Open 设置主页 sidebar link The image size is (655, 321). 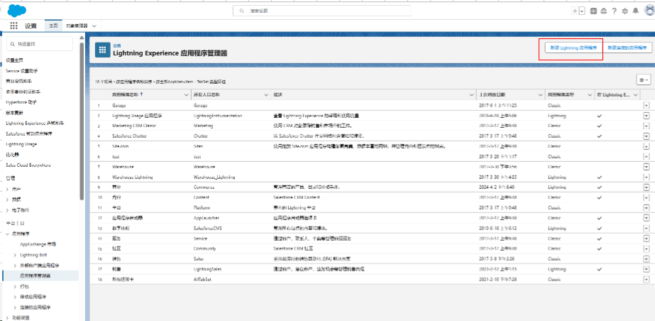coord(15,60)
